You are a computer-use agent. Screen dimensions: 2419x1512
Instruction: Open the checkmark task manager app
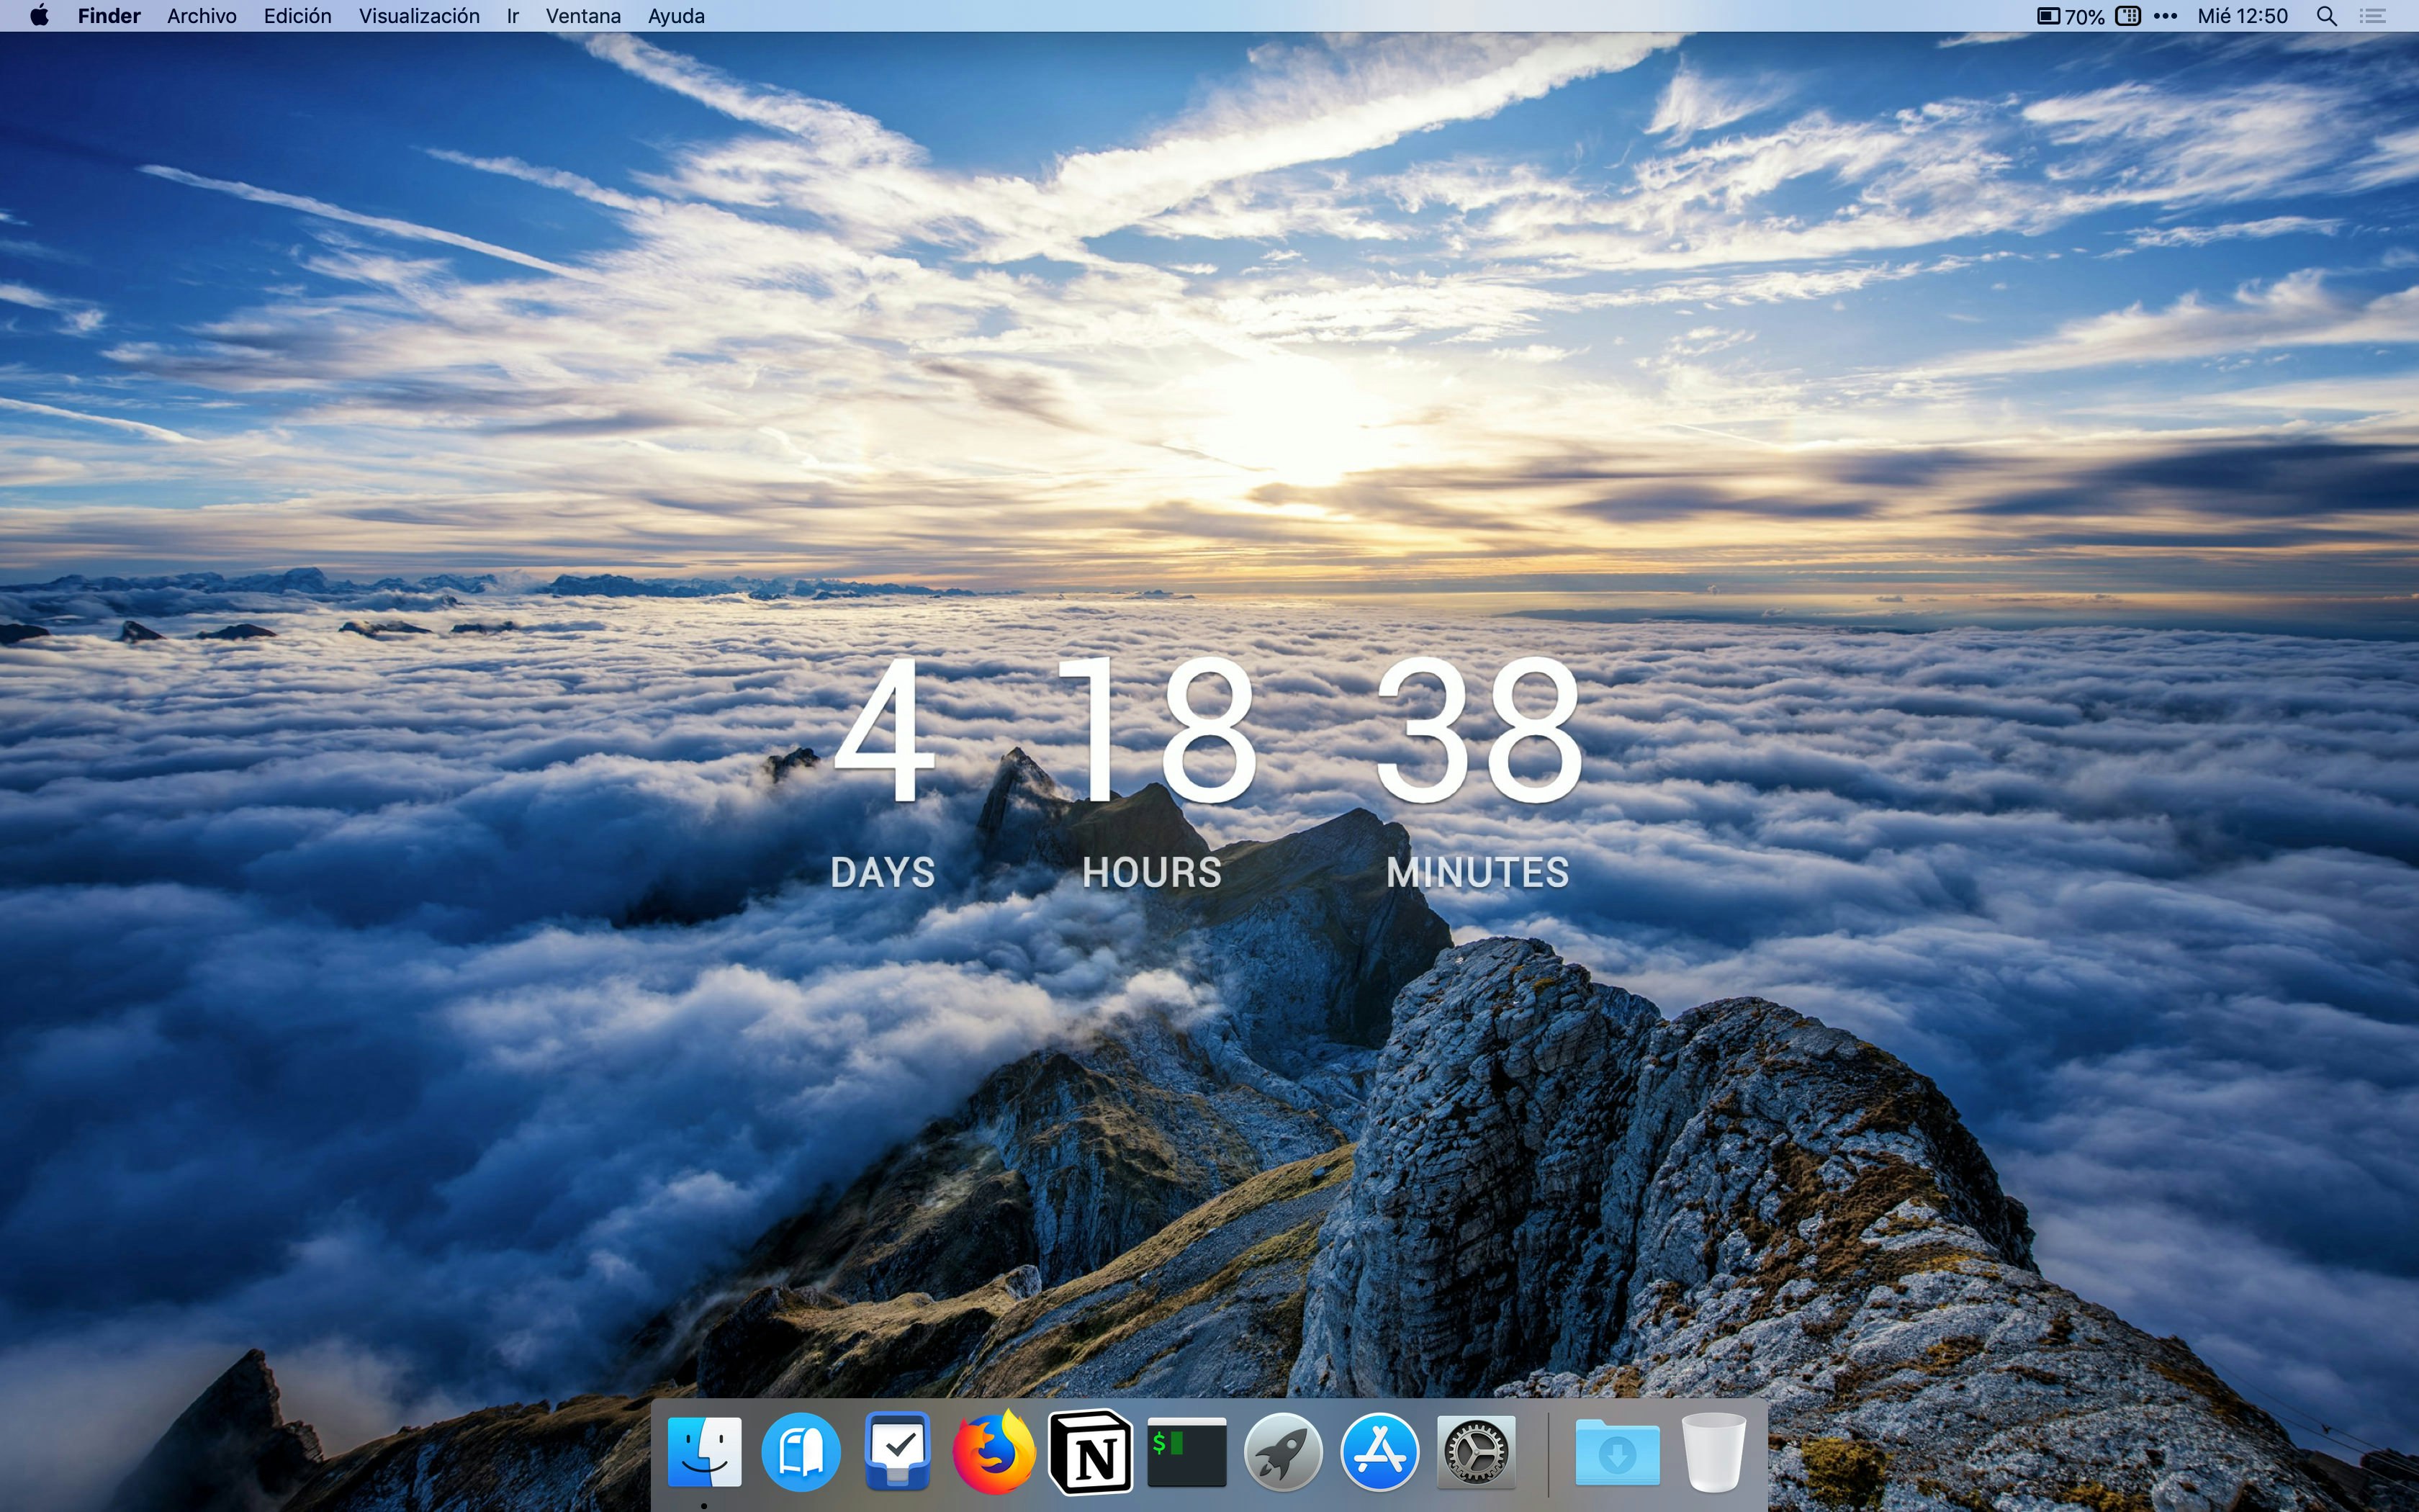pos(896,1452)
